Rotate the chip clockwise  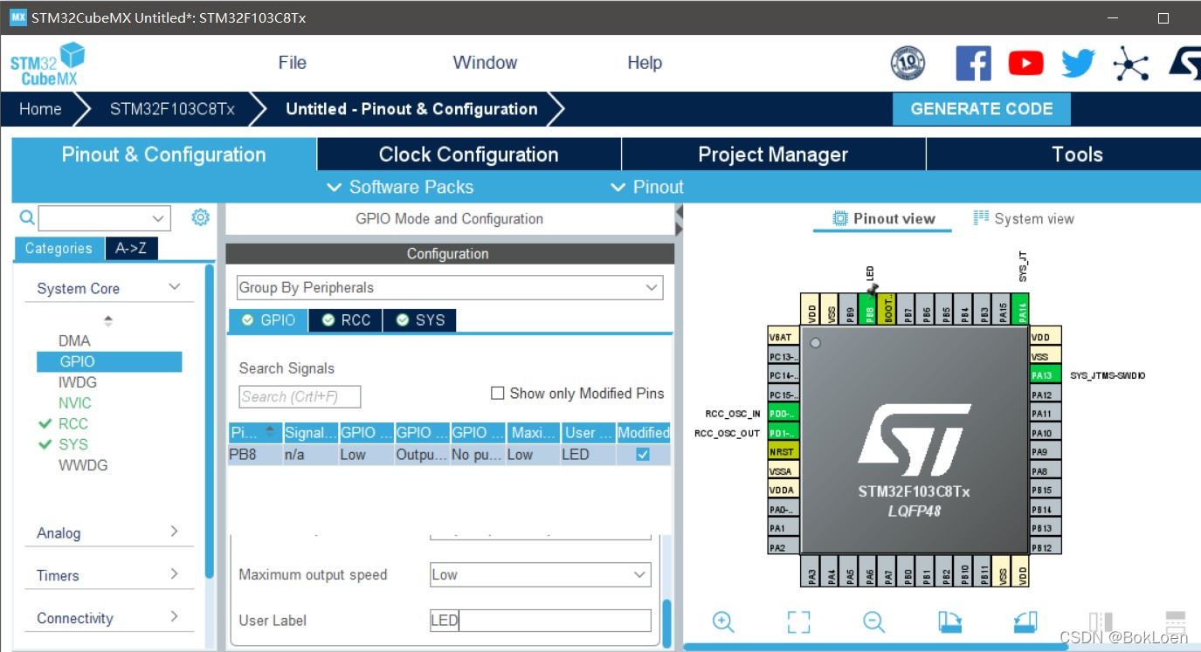click(949, 621)
